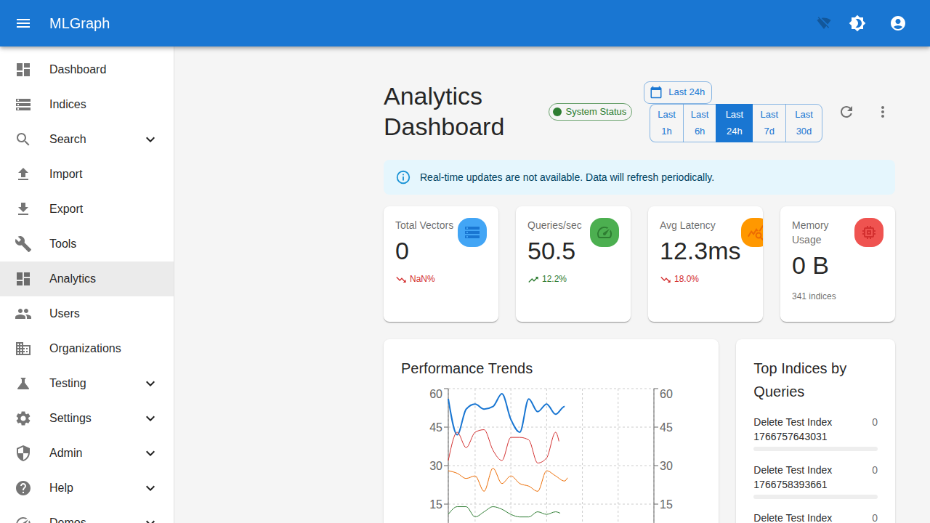Click the Memory Usage card icon
This screenshot has width=930, height=523.
869,232
